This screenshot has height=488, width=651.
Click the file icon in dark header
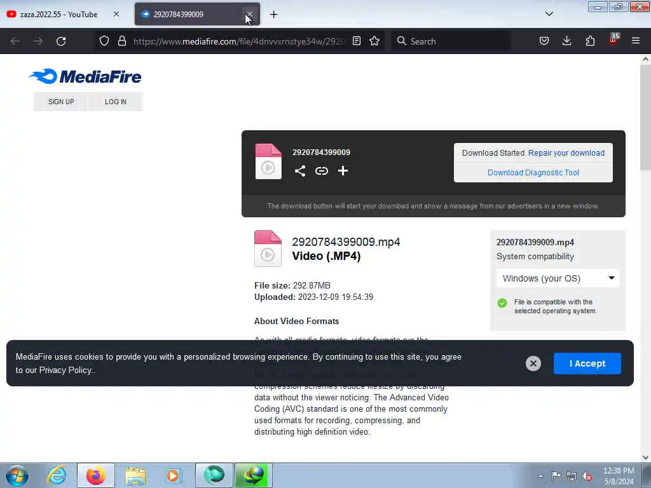(x=268, y=161)
